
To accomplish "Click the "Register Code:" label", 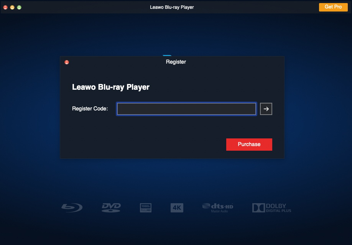I will [90, 109].
